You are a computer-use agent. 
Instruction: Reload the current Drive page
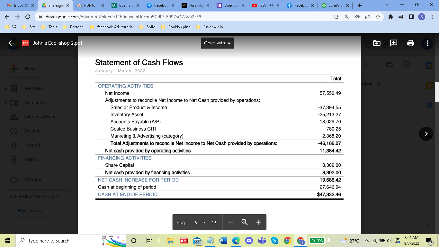coord(28,17)
